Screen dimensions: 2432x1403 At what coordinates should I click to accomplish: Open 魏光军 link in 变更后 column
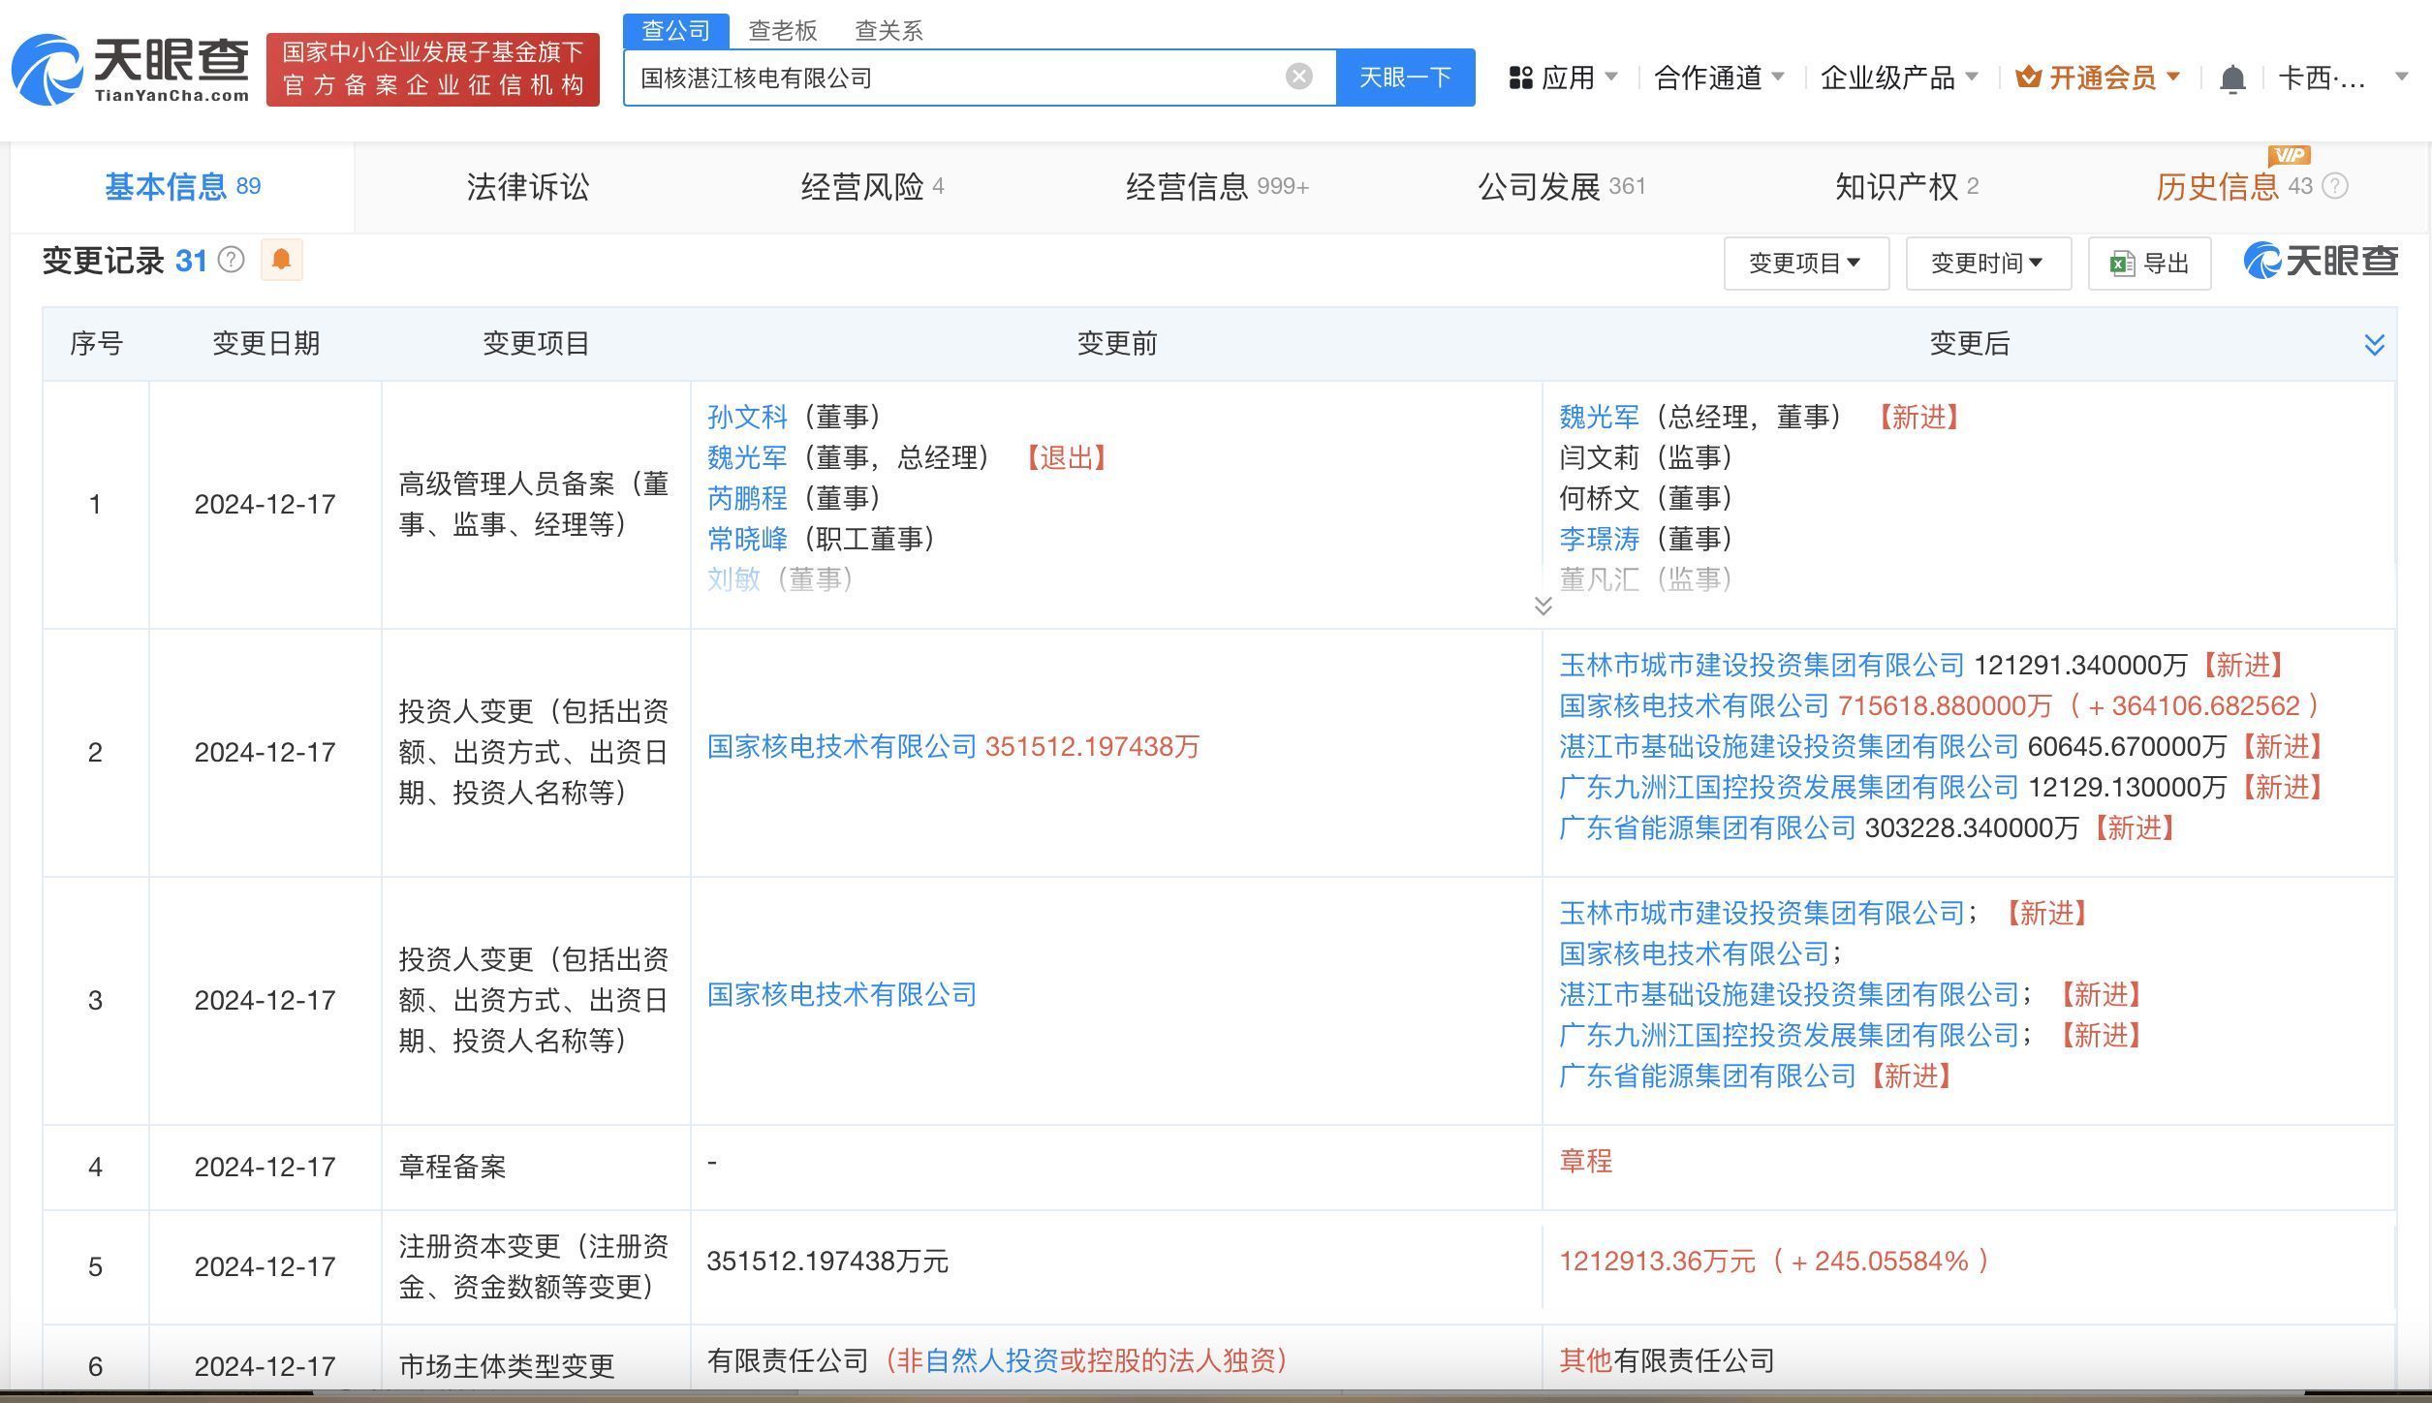(x=1599, y=417)
